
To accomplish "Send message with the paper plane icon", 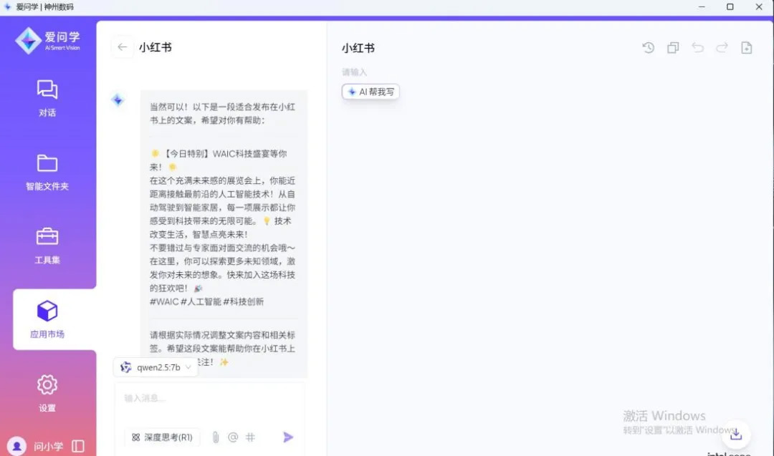I will click(x=288, y=437).
